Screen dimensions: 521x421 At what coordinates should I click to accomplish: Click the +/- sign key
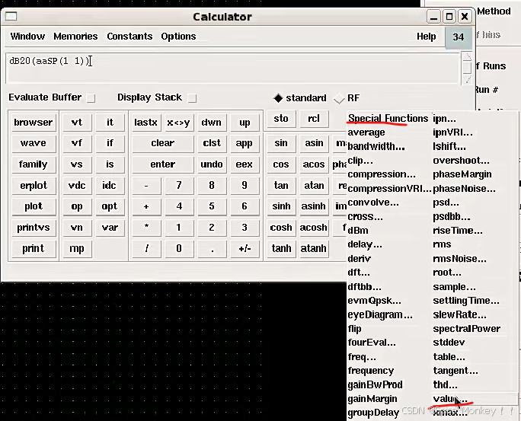pos(245,249)
